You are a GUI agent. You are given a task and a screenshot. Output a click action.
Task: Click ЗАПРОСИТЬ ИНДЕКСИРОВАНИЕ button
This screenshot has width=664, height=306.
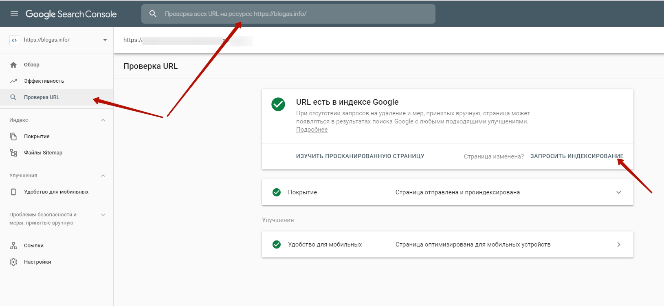[x=576, y=156]
